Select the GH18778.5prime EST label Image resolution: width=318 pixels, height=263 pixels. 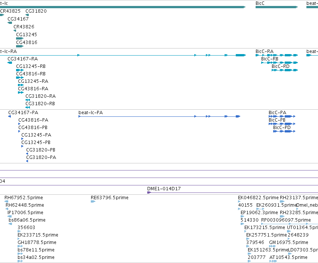click(37, 242)
